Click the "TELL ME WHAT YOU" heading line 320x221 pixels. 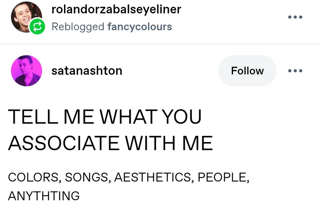pos(105,117)
